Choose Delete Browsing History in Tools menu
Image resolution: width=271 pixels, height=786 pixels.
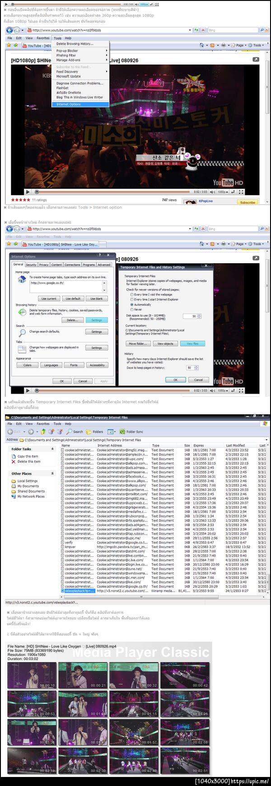[81, 44]
